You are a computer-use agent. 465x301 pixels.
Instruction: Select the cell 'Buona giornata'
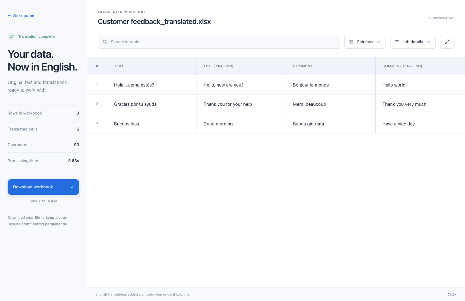pyautogui.click(x=331, y=124)
